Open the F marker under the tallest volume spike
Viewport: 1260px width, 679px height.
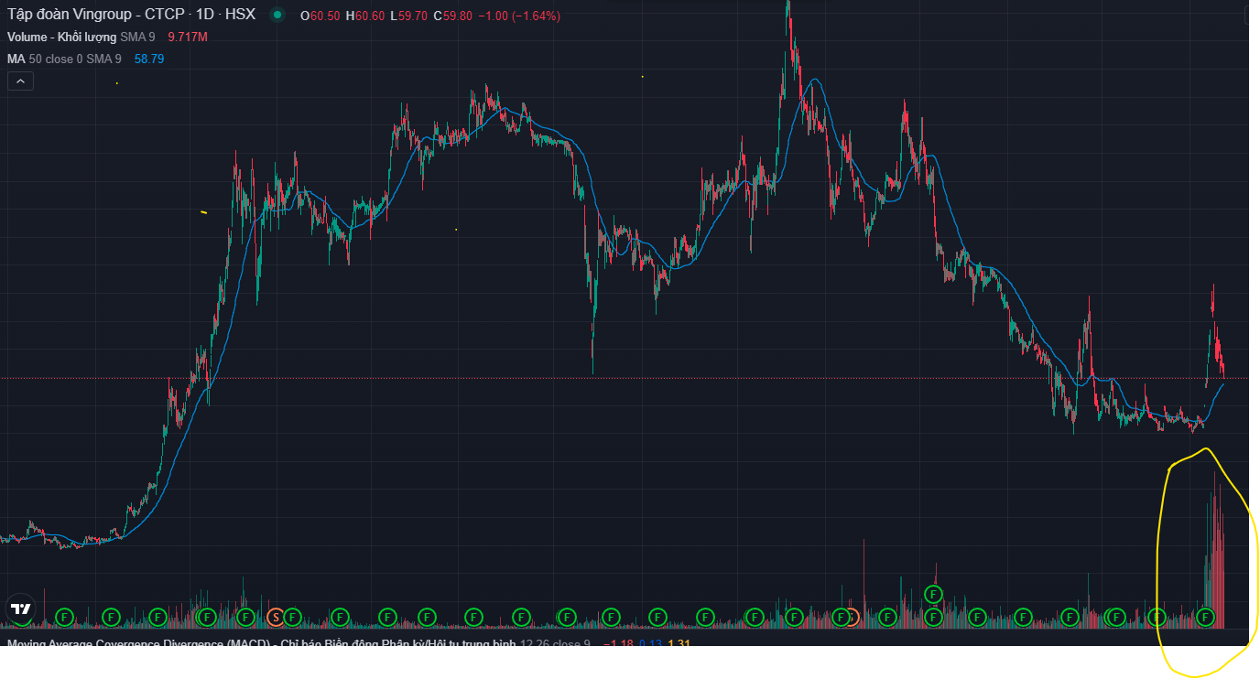[1207, 617]
